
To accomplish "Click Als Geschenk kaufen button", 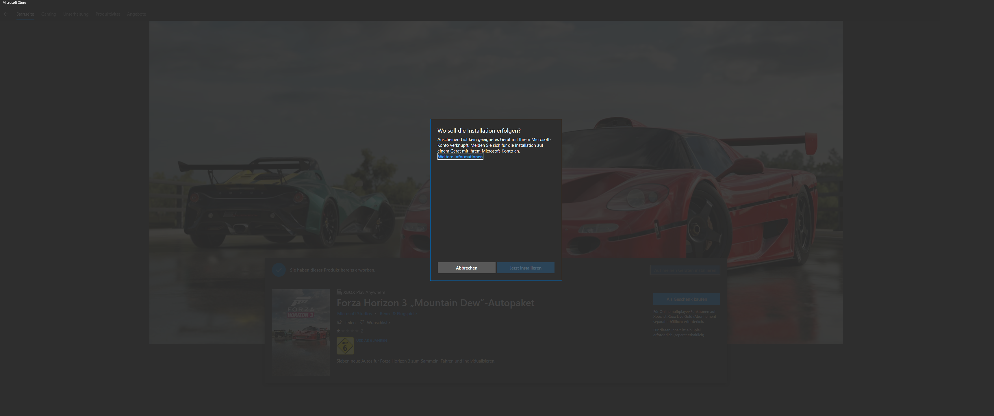I will pos(687,299).
